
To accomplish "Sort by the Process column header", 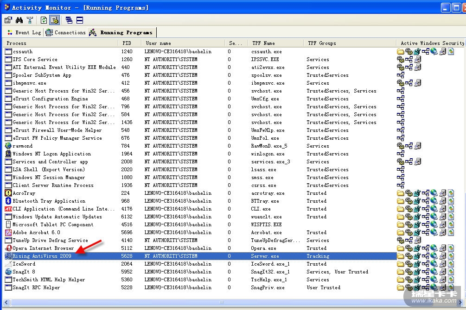I will pos(60,43).
